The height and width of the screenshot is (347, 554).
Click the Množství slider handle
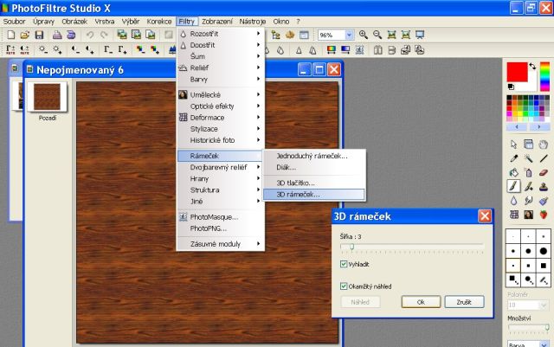point(547,328)
